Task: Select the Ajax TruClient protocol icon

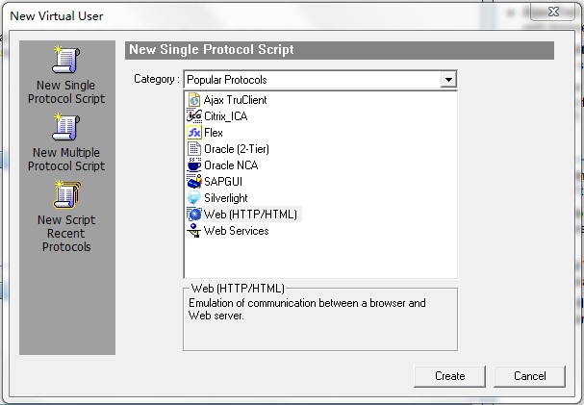Action: [x=194, y=100]
